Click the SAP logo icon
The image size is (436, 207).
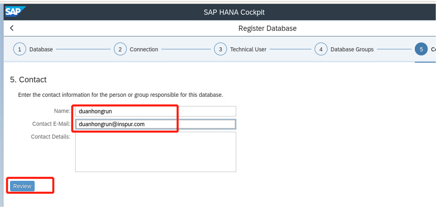click(14, 12)
